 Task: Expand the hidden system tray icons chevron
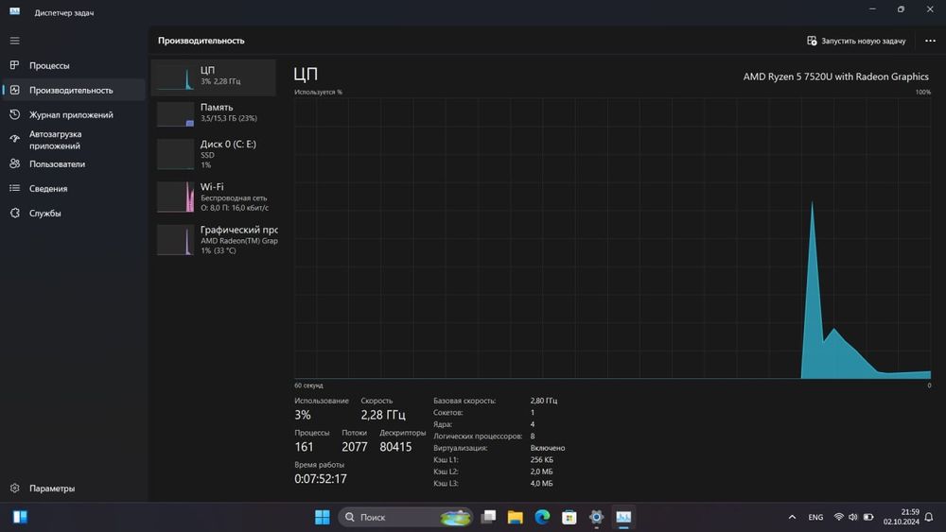click(792, 517)
